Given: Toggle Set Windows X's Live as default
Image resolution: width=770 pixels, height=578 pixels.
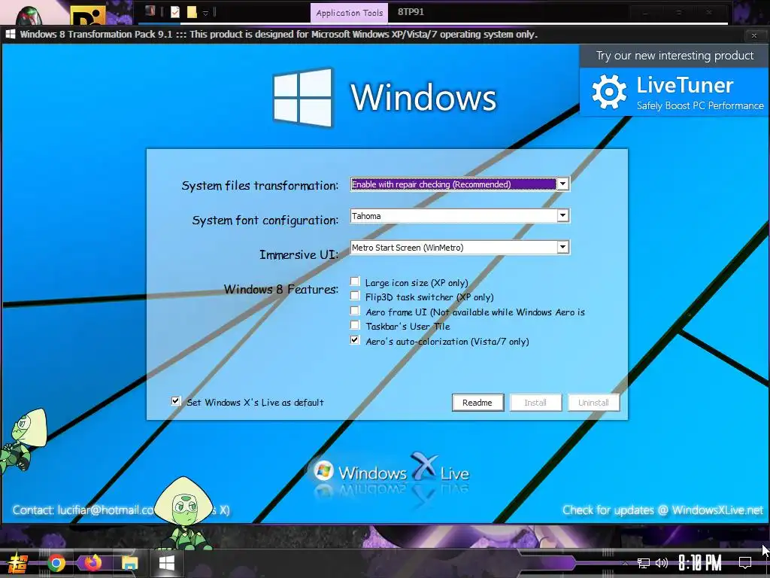Looking at the screenshot, I should pyautogui.click(x=176, y=401).
